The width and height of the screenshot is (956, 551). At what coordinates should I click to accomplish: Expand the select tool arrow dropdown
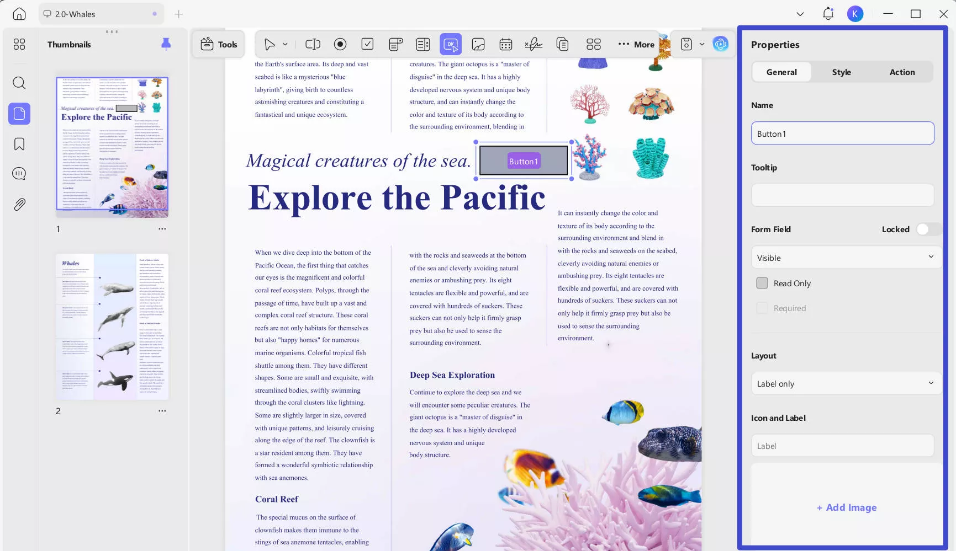pyautogui.click(x=285, y=44)
